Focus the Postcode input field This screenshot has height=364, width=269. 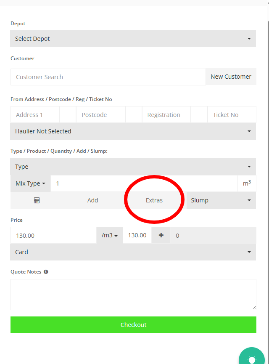[x=100, y=115]
